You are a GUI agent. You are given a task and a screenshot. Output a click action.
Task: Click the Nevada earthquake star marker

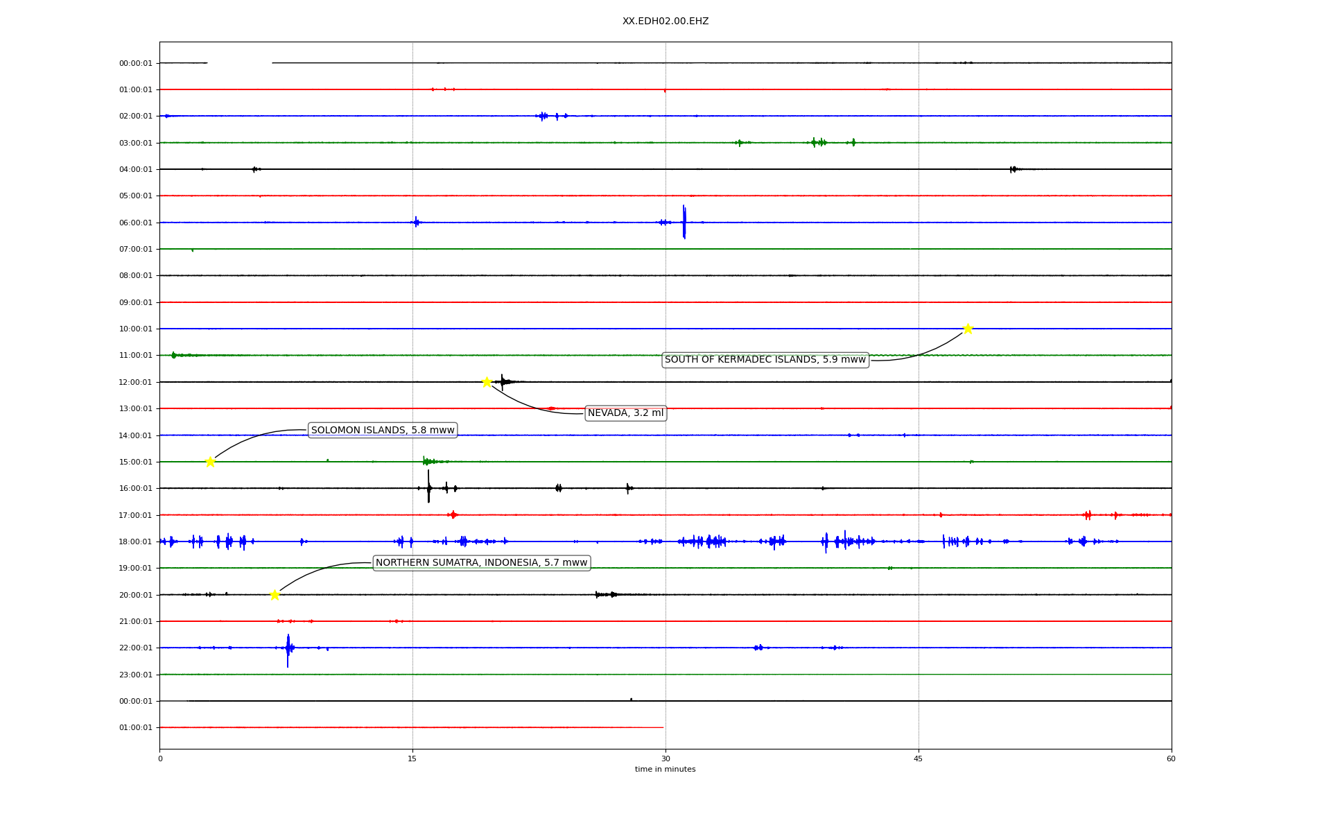click(487, 382)
